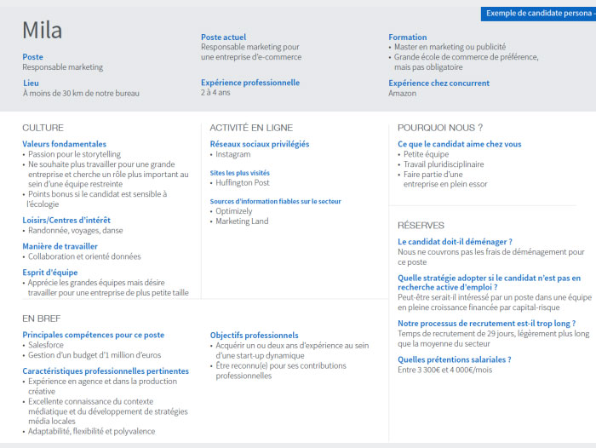
Task: Click the 'Huffington Post' list item
Action: pos(243,183)
